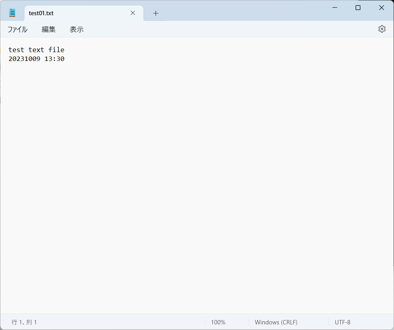Click the 'test text file' line

[36, 50]
